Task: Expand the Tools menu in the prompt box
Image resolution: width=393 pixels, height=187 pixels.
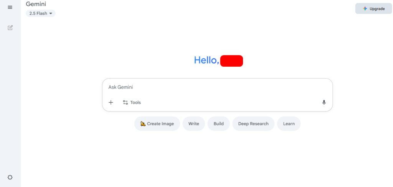Action: (x=135, y=102)
